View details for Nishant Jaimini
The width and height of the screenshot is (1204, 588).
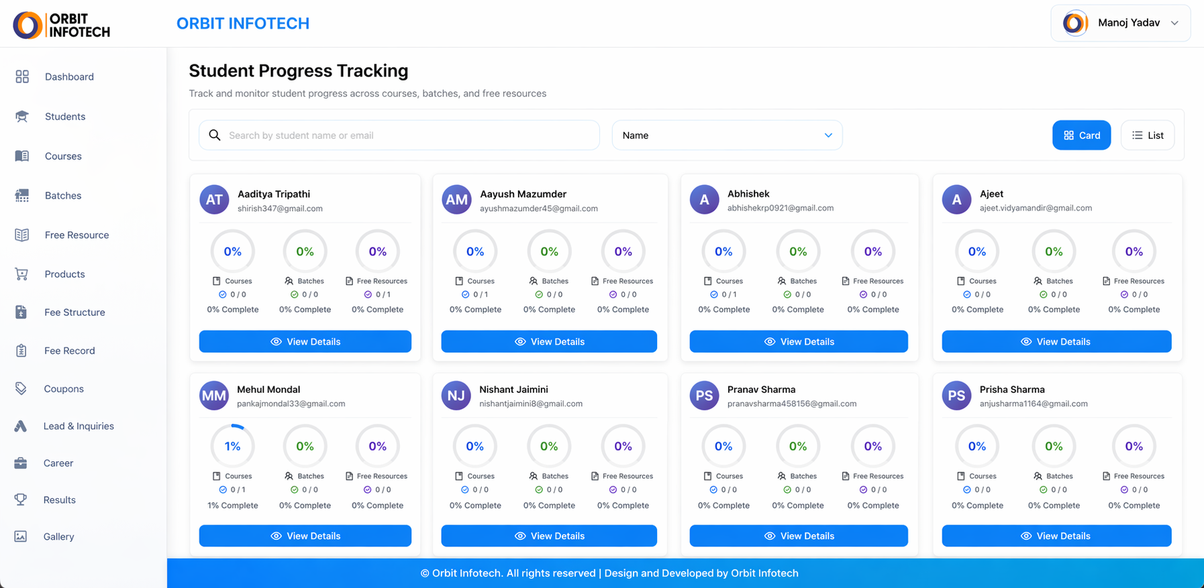pos(548,536)
